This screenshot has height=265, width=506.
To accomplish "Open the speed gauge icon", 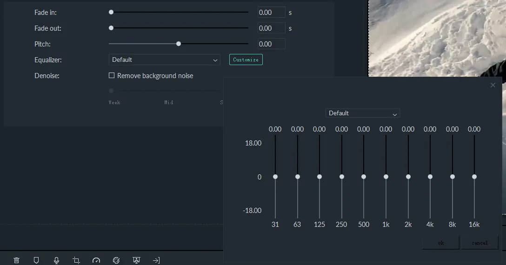I will tap(96, 260).
